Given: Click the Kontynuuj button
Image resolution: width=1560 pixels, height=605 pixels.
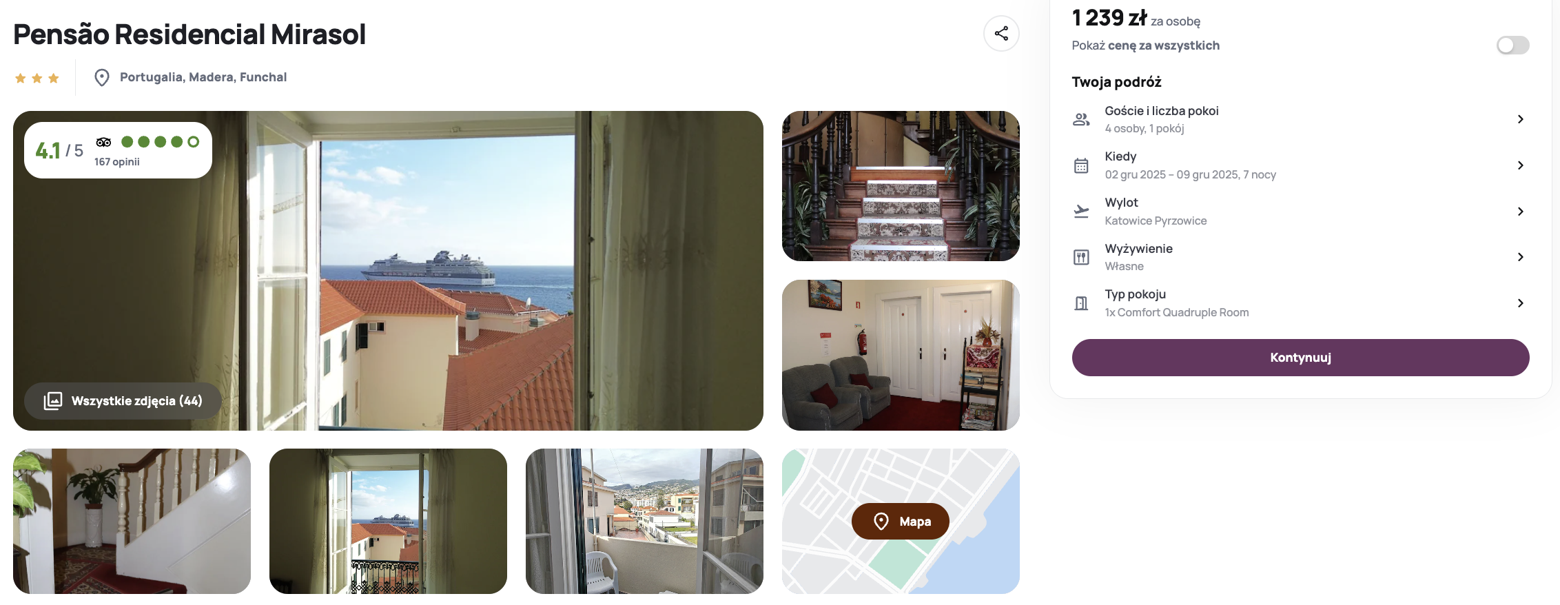Looking at the screenshot, I should click(x=1300, y=358).
